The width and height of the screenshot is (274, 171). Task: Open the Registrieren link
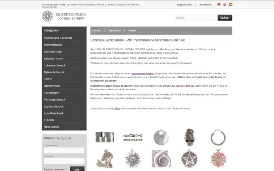184,5
